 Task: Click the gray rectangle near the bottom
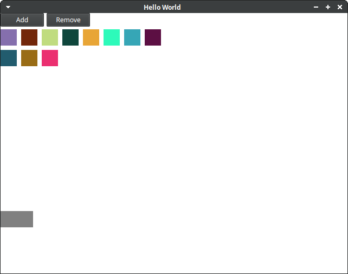coord(17,219)
